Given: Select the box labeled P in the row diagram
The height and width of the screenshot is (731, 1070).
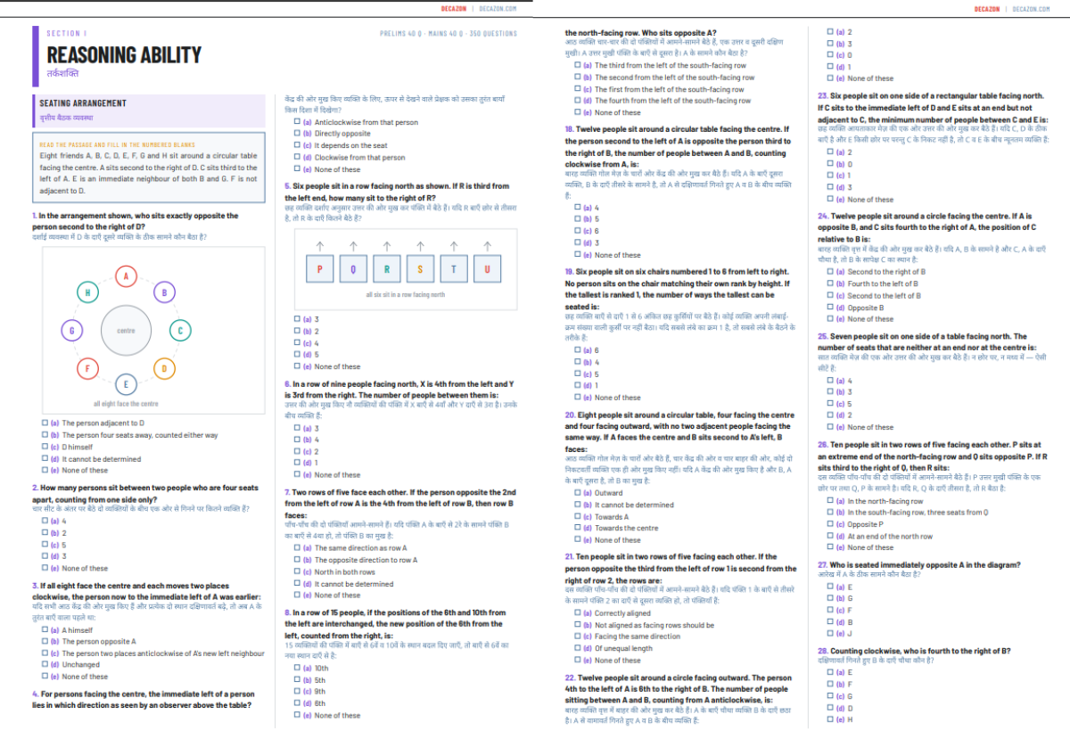Looking at the screenshot, I should pyautogui.click(x=319, y=268).
